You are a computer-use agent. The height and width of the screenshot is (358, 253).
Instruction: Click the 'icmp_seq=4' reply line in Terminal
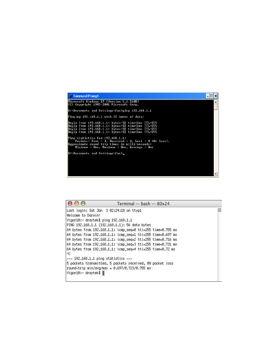point(121,249)
